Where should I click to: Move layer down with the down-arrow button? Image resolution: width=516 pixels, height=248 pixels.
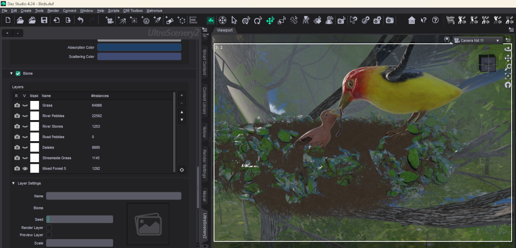(182, 120)
